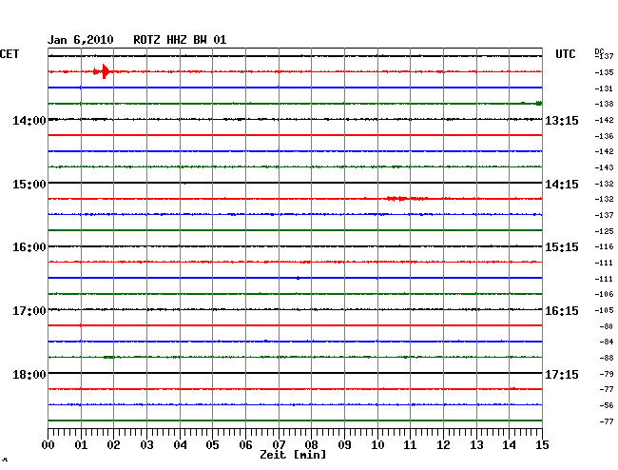
Task: Click the '15' minute axis label
Action: [542, 445]
